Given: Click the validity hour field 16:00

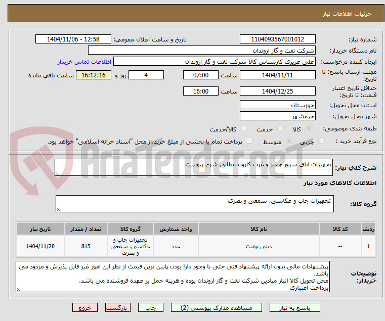Looking at the screenshot, I should pos(201,91).
